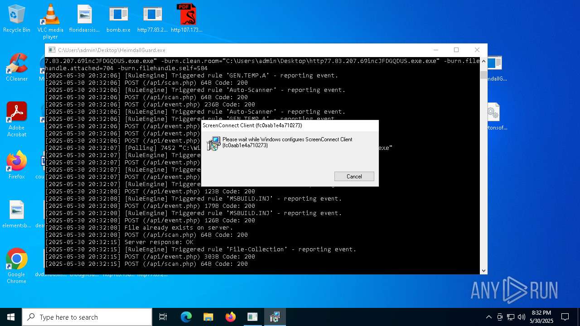Click the console scrollbar up arrow
The width and height of the screenshot is (580, 326).
click(x=483, y=61)
